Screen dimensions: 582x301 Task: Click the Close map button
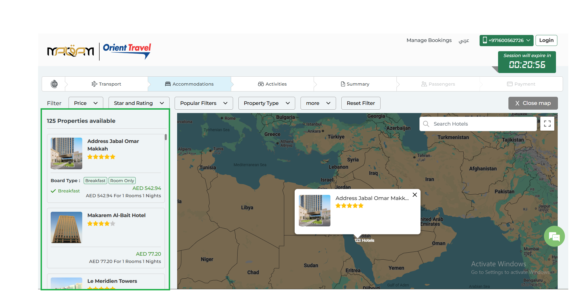[x=533, y=103]
